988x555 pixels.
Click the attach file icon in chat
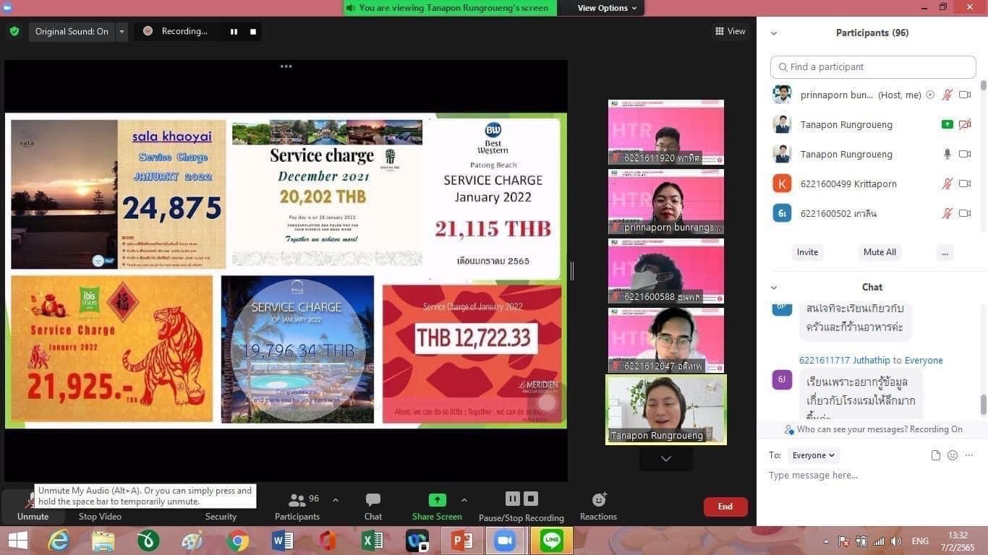pos(935,455)
